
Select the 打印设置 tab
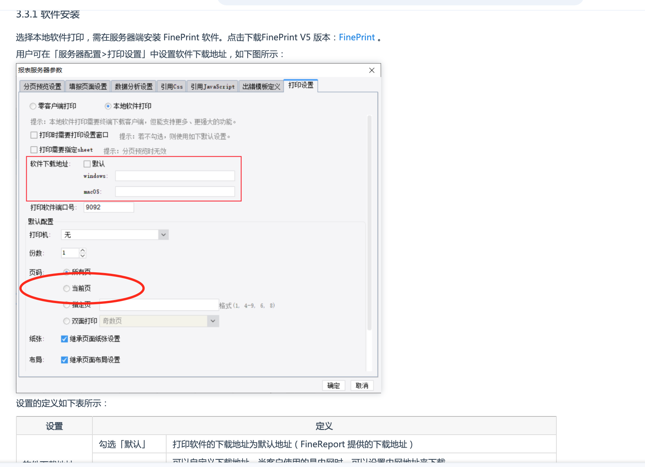301,85
